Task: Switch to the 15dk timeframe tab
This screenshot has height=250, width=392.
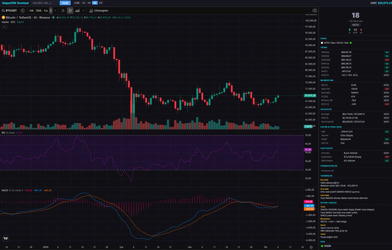Action: point(77,3)
